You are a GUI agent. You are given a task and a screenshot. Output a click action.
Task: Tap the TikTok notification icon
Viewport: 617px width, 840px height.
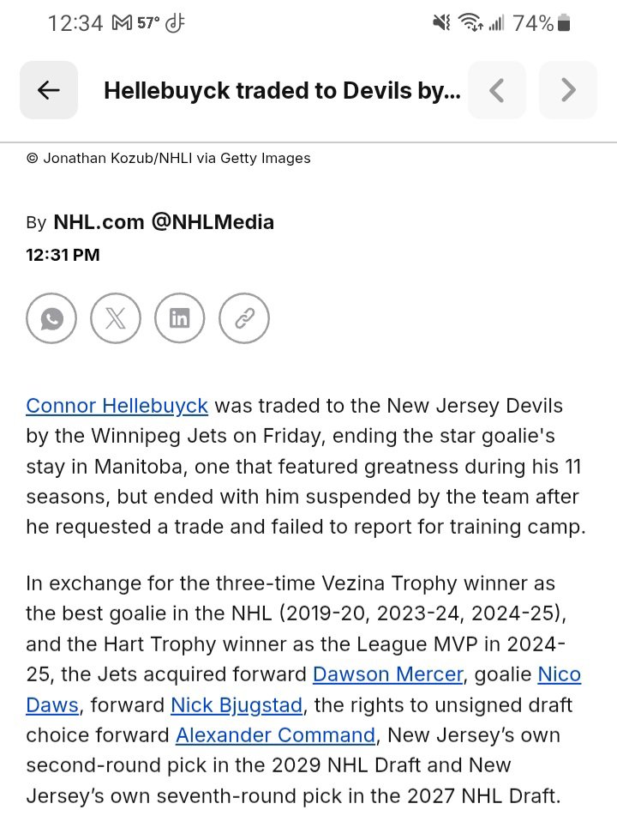(x=175, y=23)
